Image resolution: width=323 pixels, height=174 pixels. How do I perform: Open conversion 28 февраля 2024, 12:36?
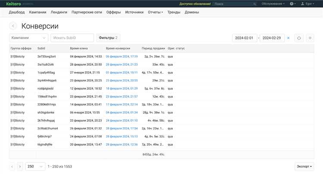pos(122,144)
